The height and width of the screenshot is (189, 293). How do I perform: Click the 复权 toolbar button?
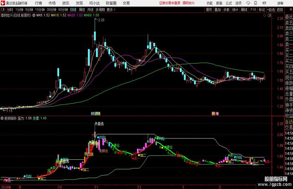click(x=209, y=10)
